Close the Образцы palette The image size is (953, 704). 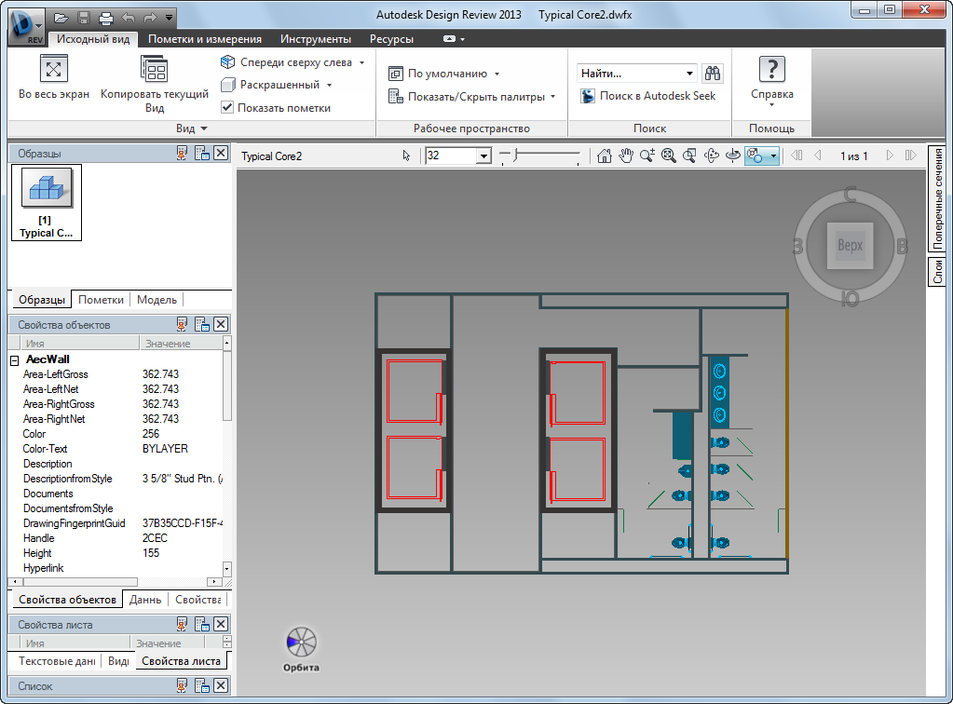coord(221,153)
